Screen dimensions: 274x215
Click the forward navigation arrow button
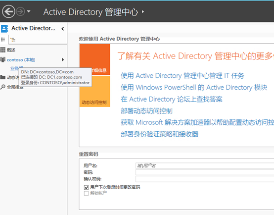[x=21, y=11]
